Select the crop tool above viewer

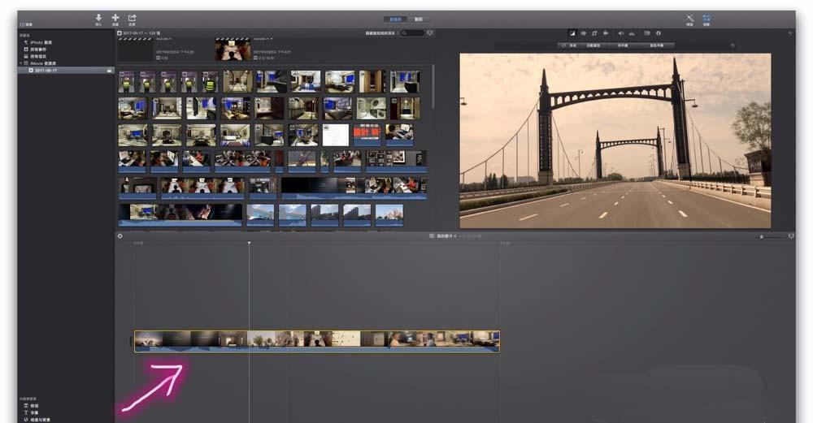click(x=595, y=33)
